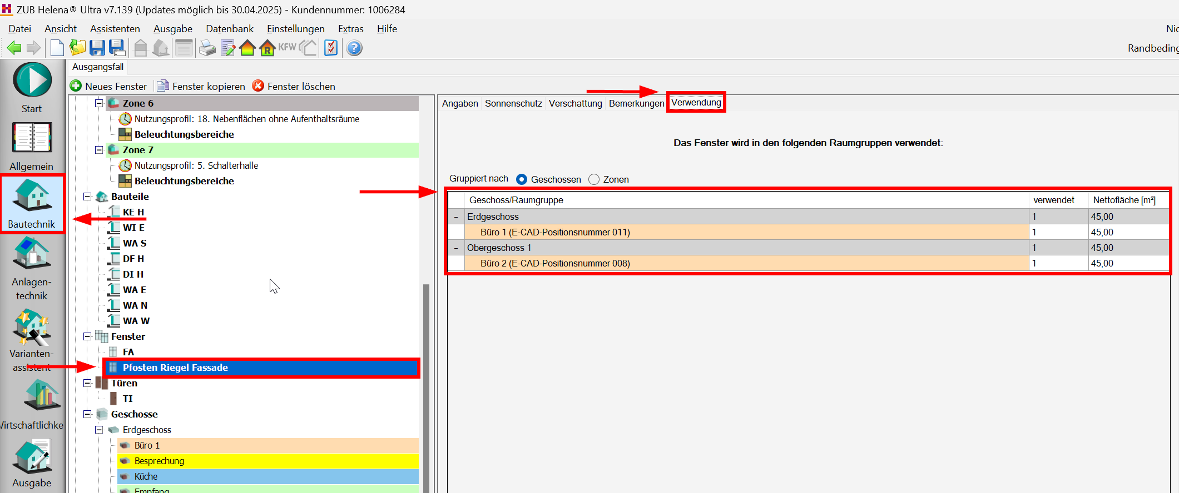Open the Assistenten menu
Viewport: 1179px width, 493px height.
coord(115,29)
